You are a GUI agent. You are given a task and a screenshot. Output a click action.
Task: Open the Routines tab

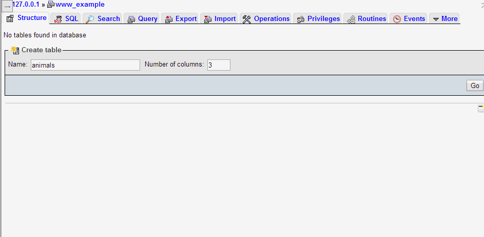coord(366,19)
